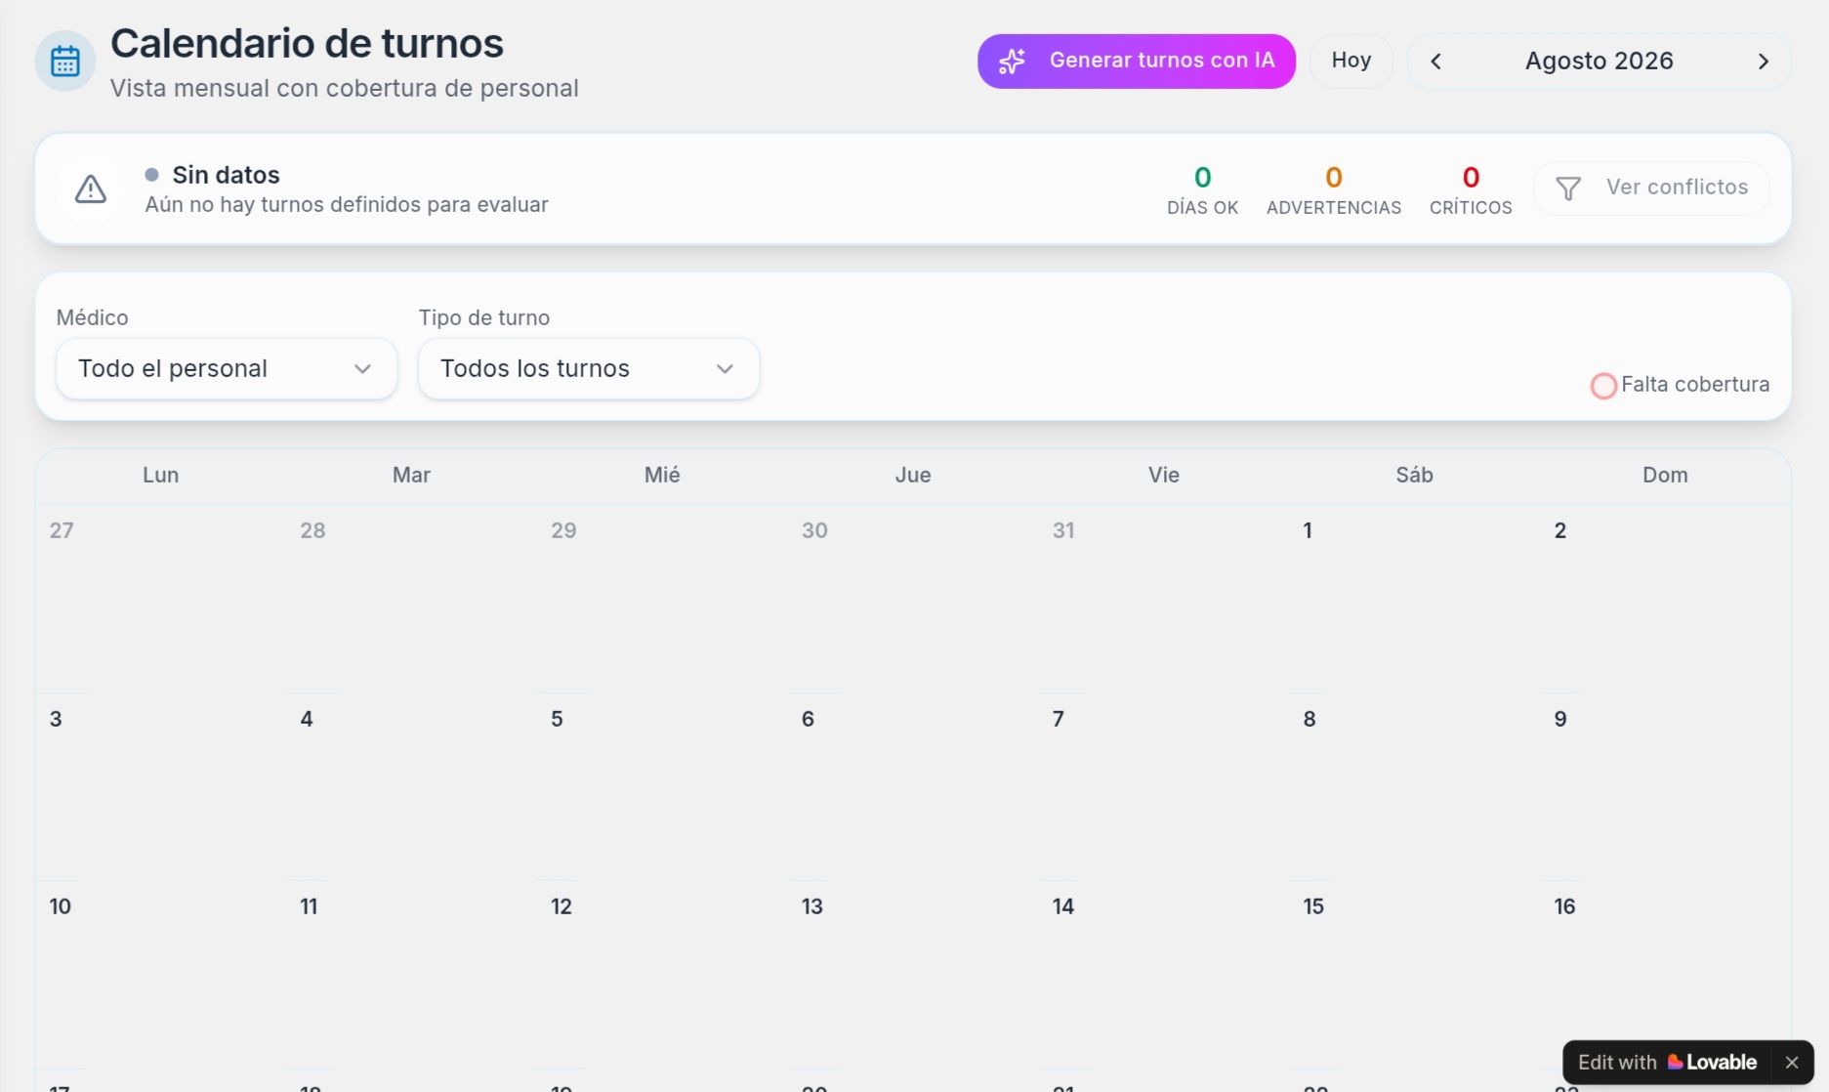1829x1092 pixels.
Task: Click the Falta cobertura legend label
Action: (1695, 385)
